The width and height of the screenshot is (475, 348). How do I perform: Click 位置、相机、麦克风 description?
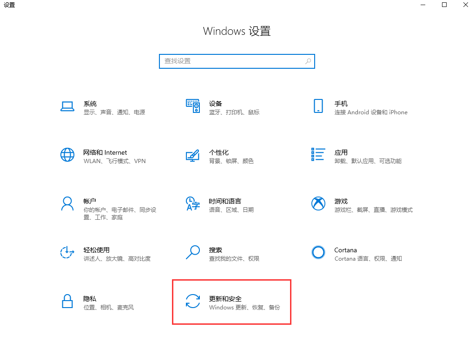[x=108, y=308]
